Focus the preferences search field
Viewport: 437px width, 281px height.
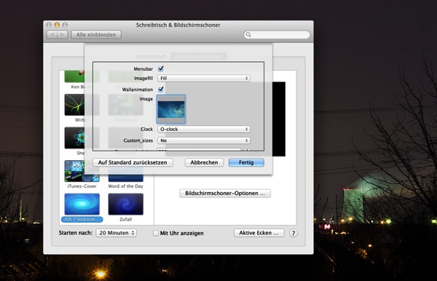click(277, 34)
